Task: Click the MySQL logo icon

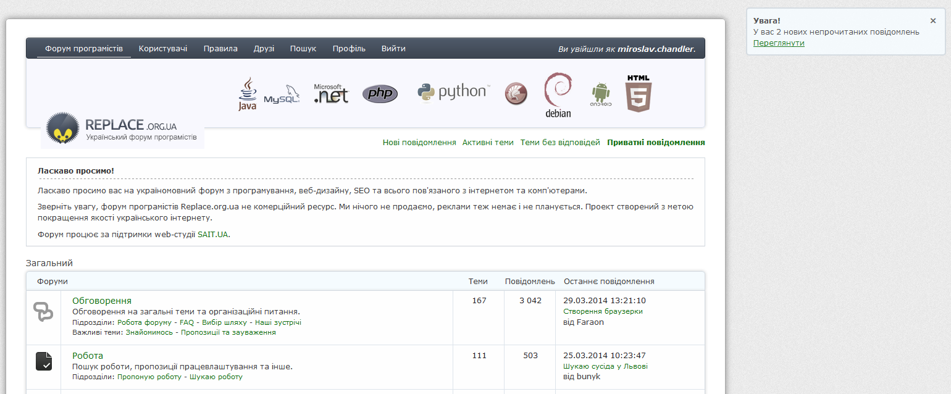Action: [x=282, y=95]
